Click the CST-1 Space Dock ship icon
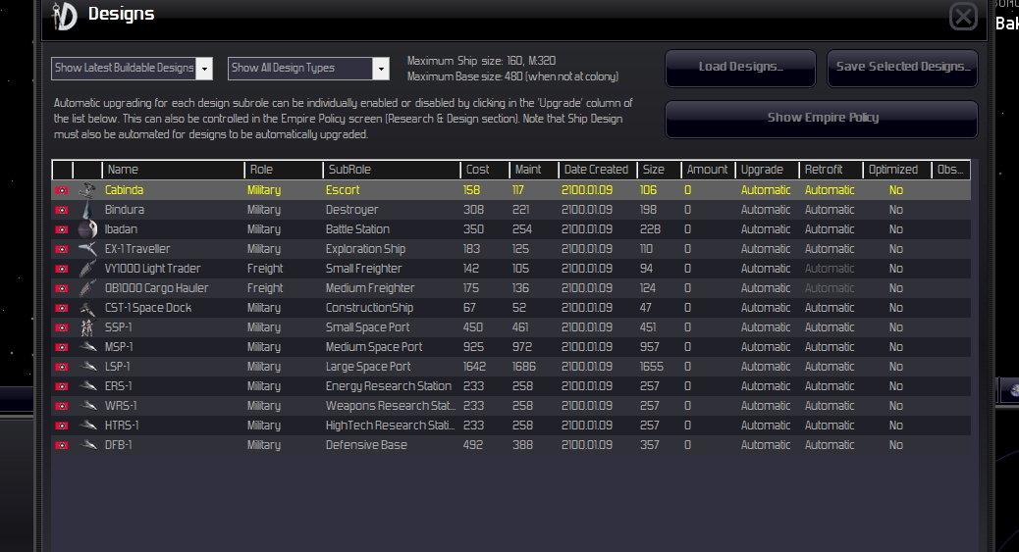Screen dimensions: 1019x552 pos(87,308)
